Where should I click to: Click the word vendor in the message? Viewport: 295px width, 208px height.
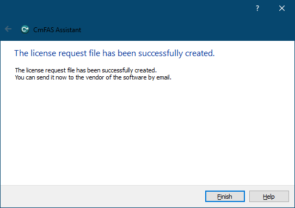(x=95, y=77)
